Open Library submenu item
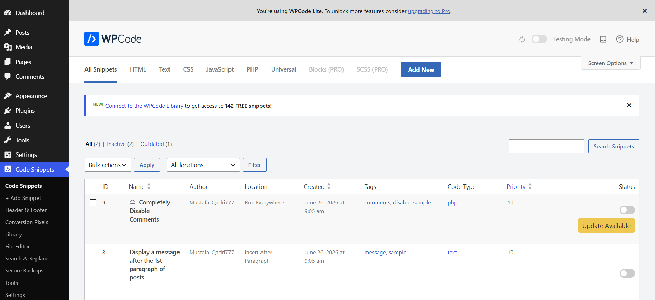Screen dimensions: 655x300 (13, 234)
